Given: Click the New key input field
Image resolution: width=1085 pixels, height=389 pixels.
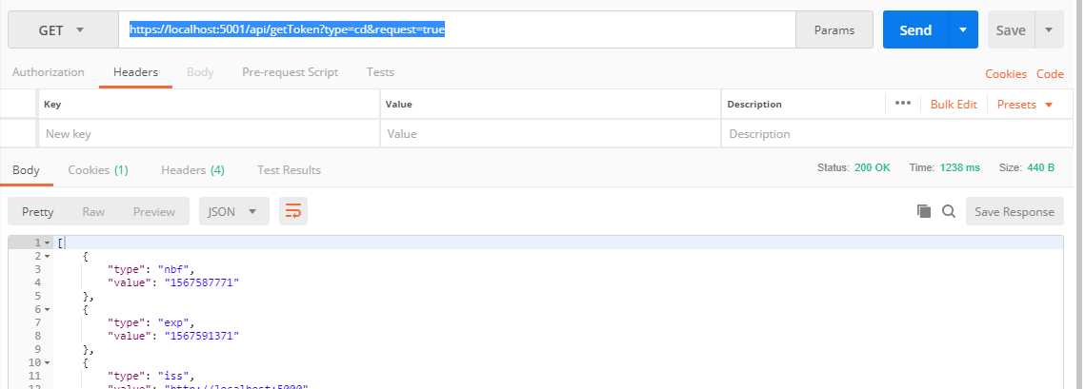Looking at the screenshot, I should coord(209,134).
